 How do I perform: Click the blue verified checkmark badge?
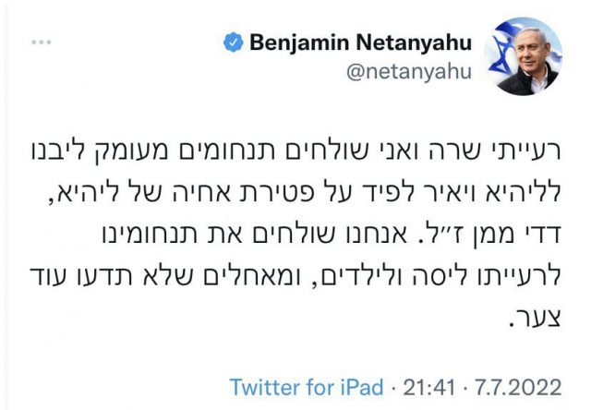[235, 43]
